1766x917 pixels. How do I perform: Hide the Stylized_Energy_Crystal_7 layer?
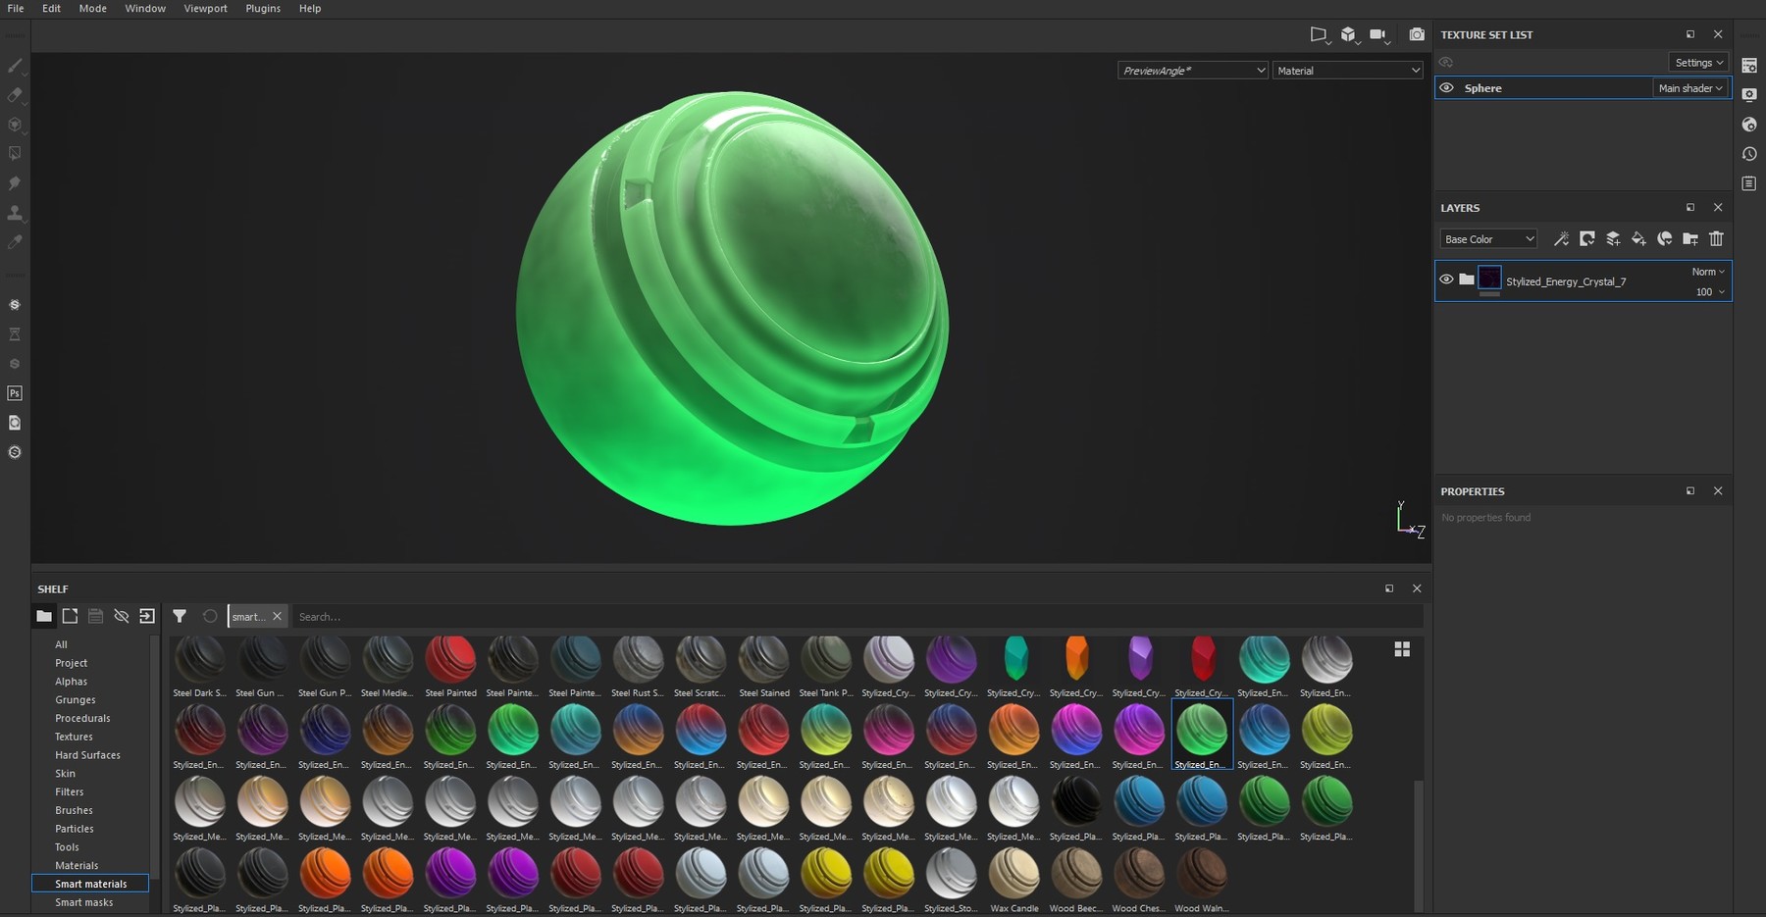coord(1446,280)
